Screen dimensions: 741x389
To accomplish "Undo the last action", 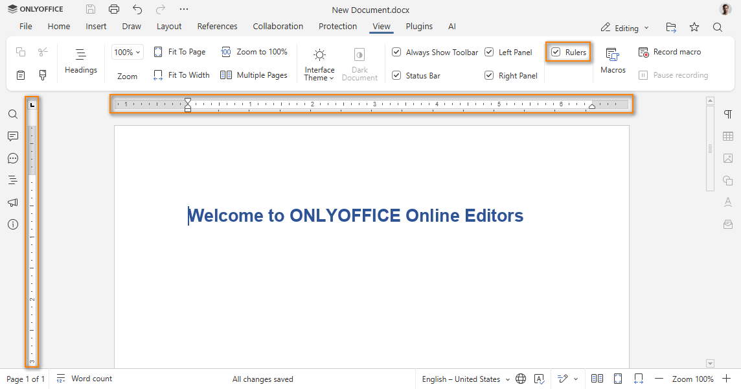I will (137, 9).
